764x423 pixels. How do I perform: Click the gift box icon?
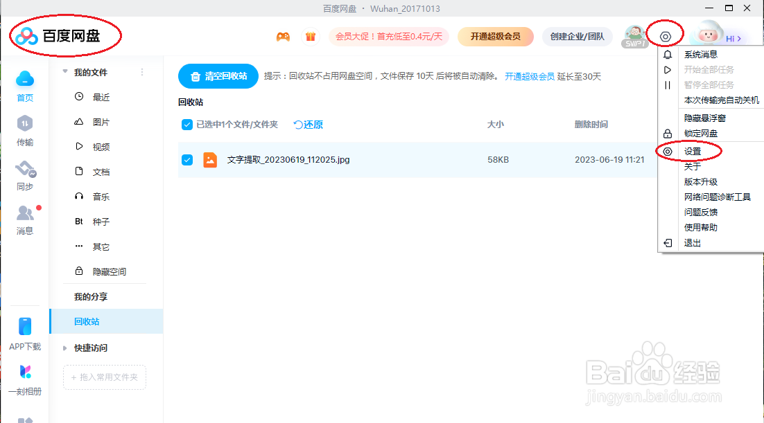311,37
